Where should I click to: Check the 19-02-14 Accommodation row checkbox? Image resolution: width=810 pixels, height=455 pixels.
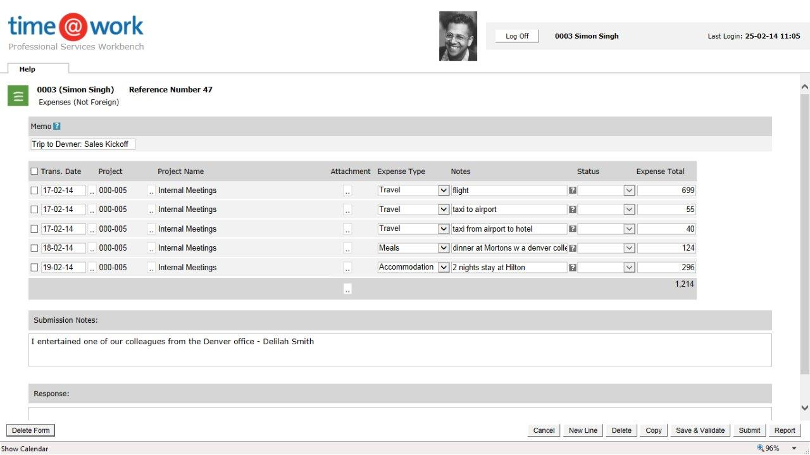[x=34, y=268]
